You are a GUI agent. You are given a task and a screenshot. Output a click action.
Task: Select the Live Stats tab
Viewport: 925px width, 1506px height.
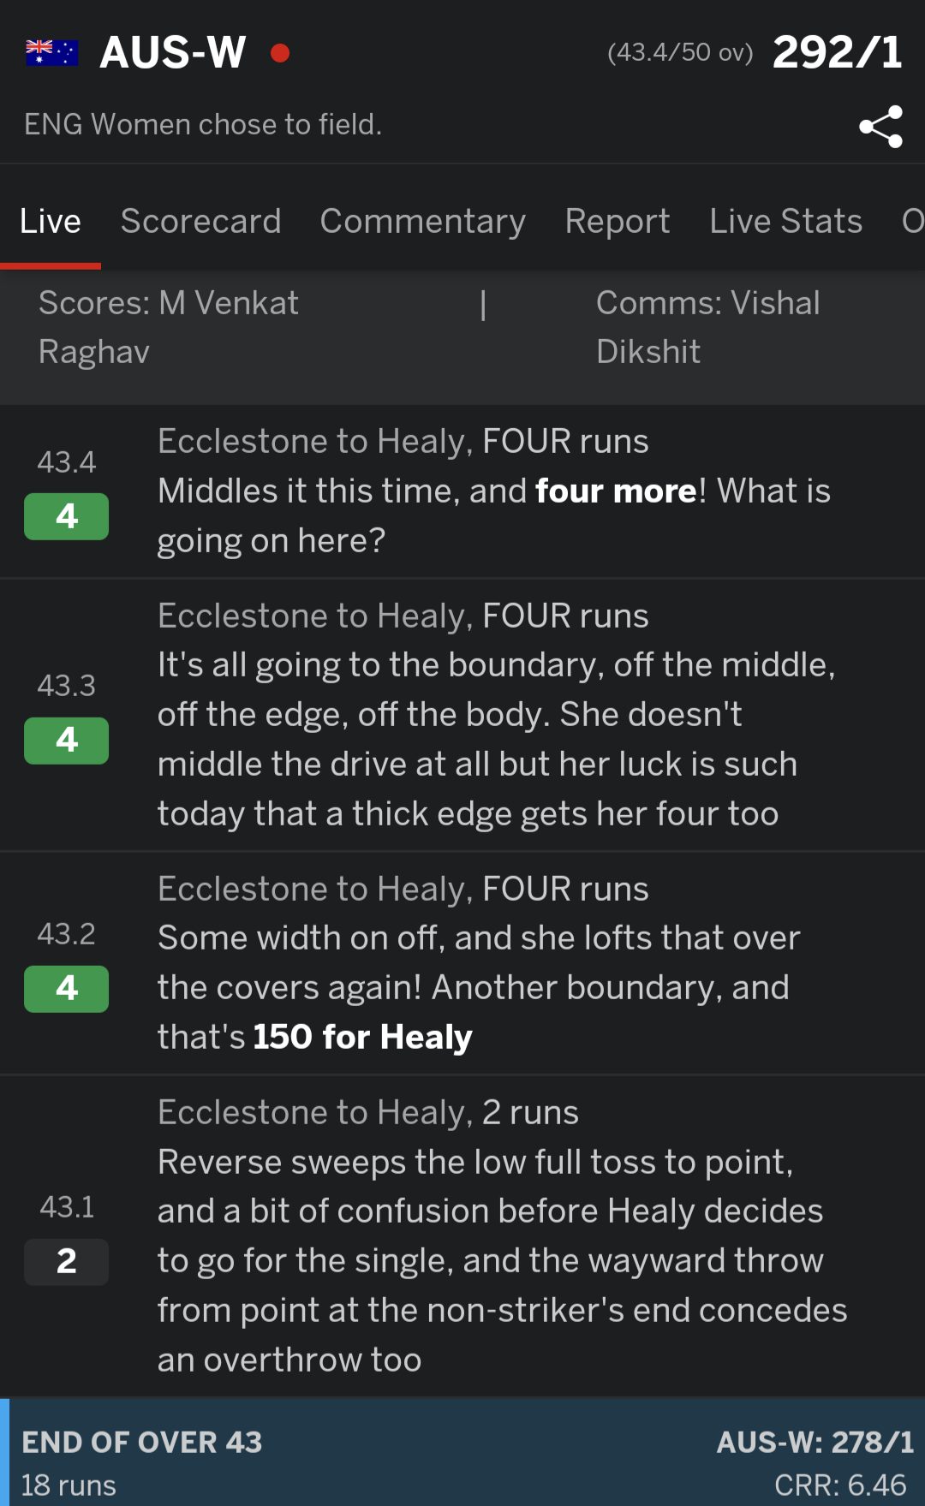[x=785, y=221]
